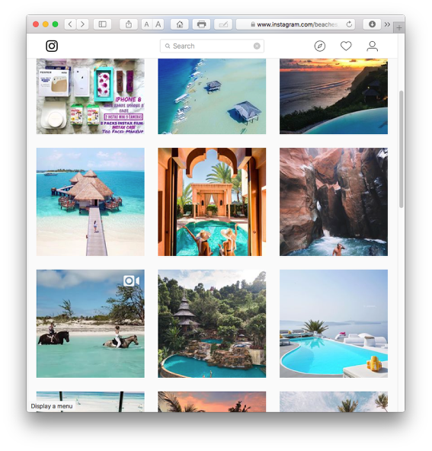Expand hidden toolbar items with the chevrons
This screenshot has width=432, height=451.
coord(387,24)
